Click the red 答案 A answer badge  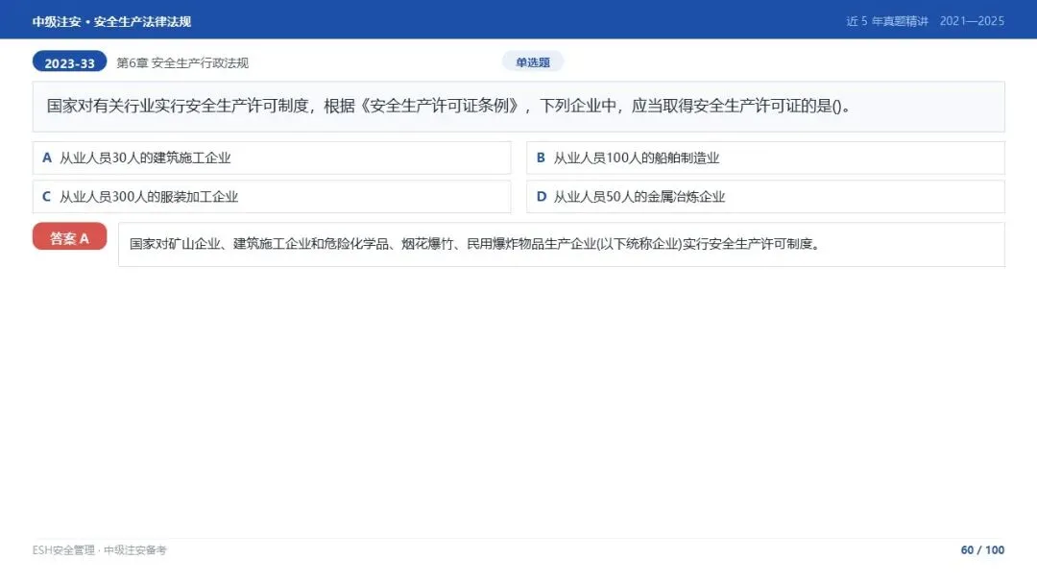[x=69, y=237]
